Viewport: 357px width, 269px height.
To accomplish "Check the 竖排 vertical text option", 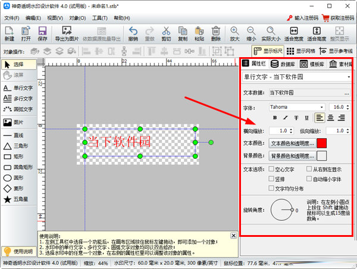I will pos(272,179).
